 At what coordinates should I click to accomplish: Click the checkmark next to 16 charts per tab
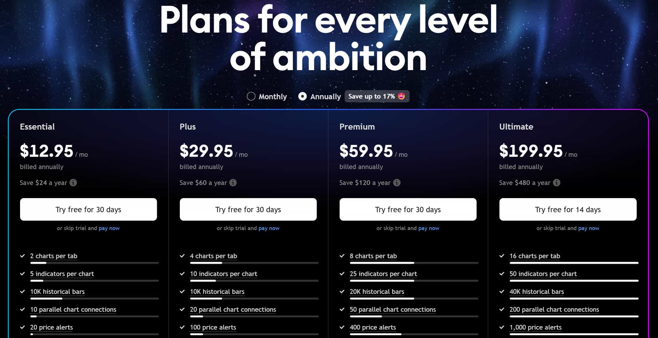(x=502, y=256)
